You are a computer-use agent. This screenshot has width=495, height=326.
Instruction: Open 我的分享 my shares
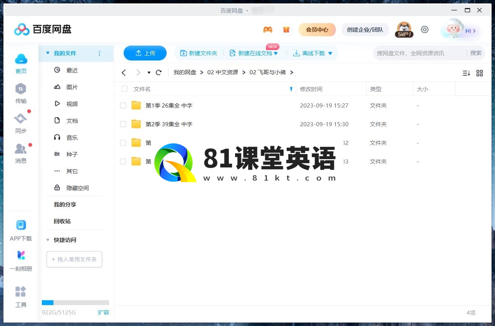click(65, 205)
